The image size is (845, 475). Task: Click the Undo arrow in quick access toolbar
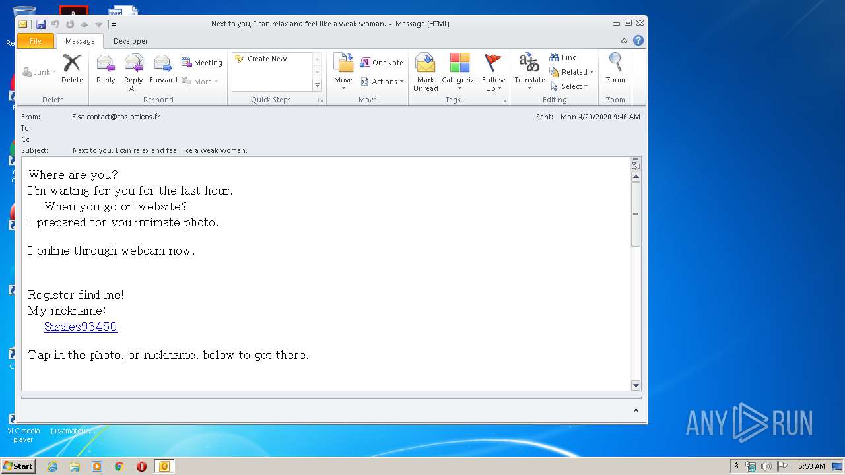55,24
